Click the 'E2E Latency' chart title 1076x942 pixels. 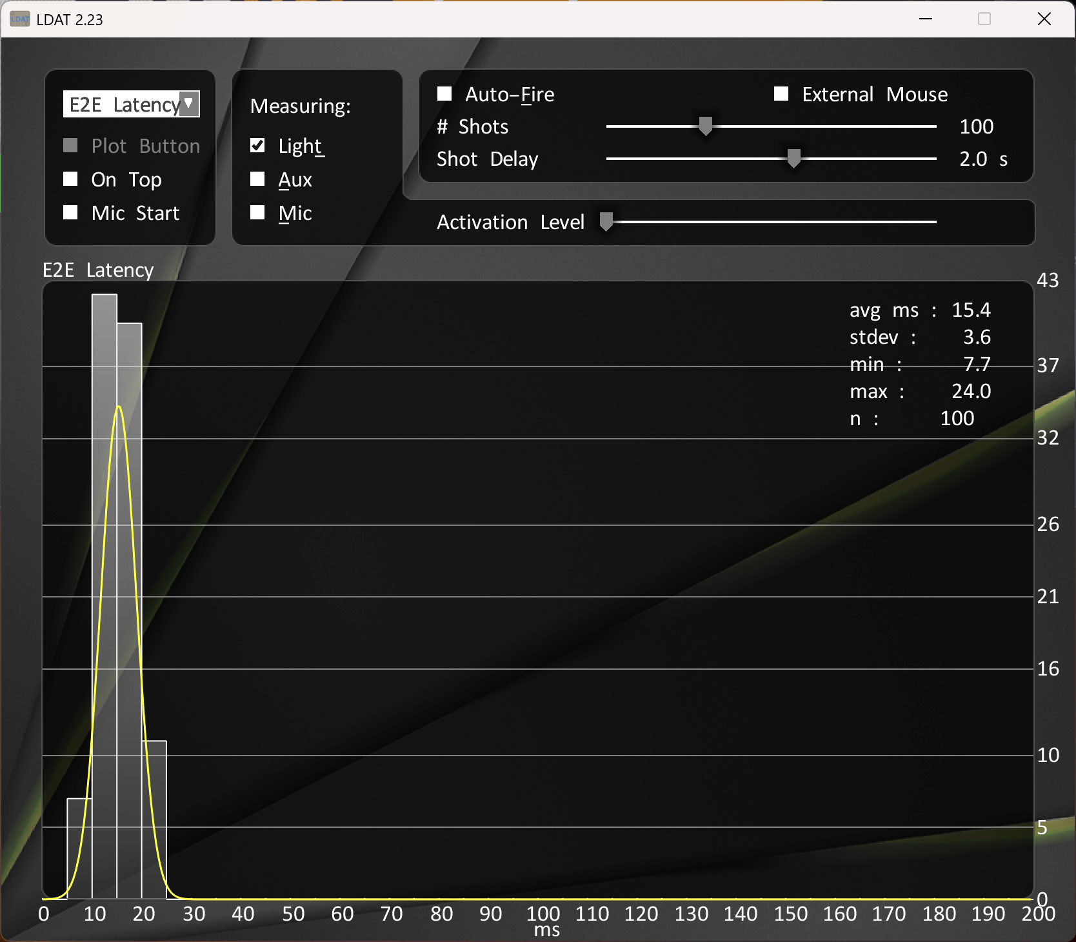pos(98,270)
